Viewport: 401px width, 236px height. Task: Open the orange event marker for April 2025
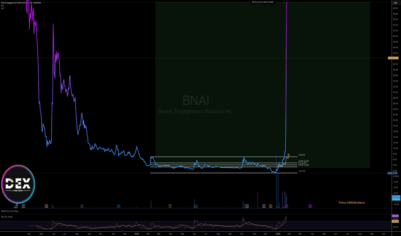pyautogui.click(x=170, y=206)
